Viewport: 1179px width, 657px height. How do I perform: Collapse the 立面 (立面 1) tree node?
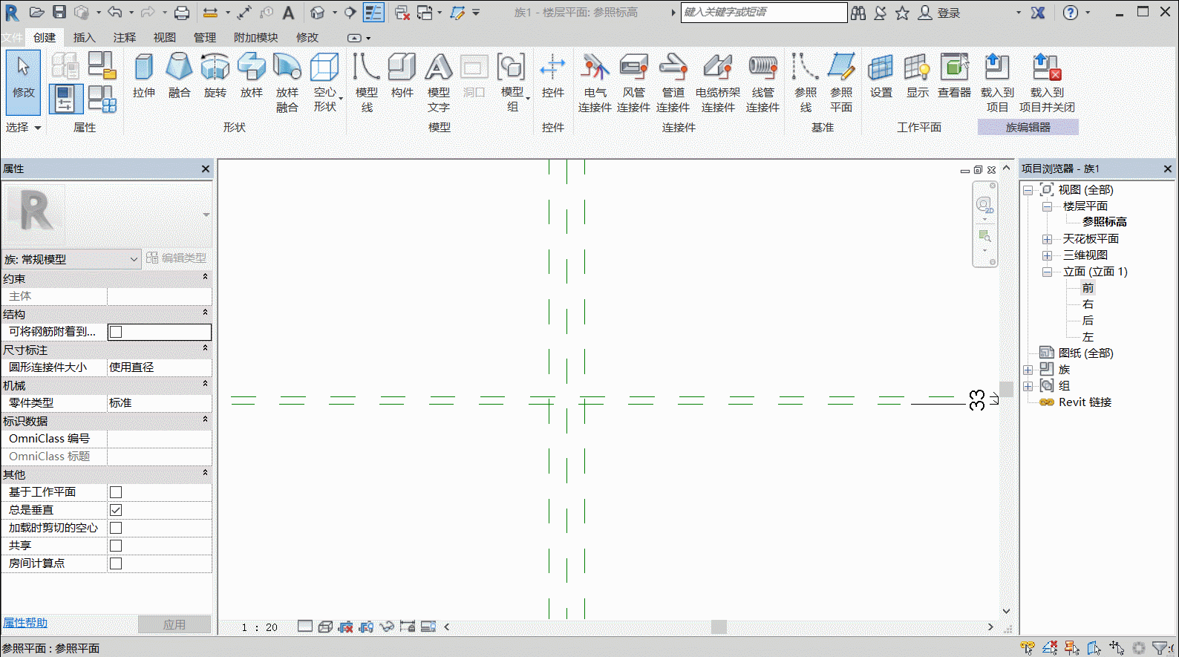point(1047,272)
